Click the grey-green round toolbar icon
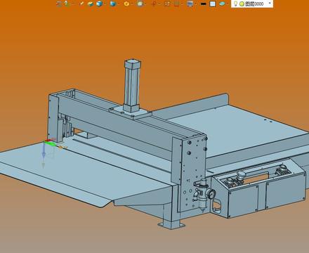The height and width of the screenshot is (253, 309). coord(140,4)
